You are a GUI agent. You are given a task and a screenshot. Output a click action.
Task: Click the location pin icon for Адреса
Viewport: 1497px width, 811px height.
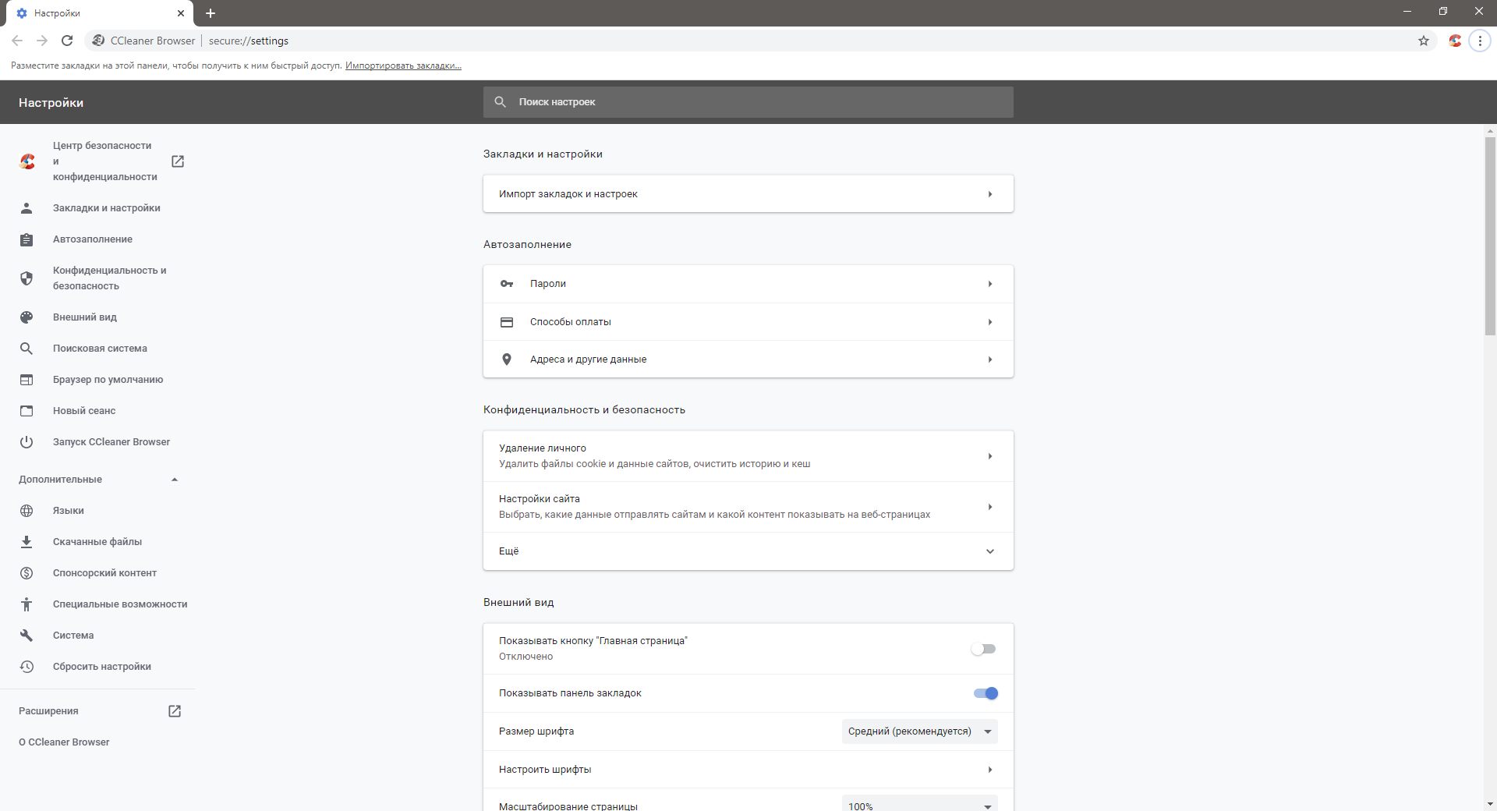(507, 359)
